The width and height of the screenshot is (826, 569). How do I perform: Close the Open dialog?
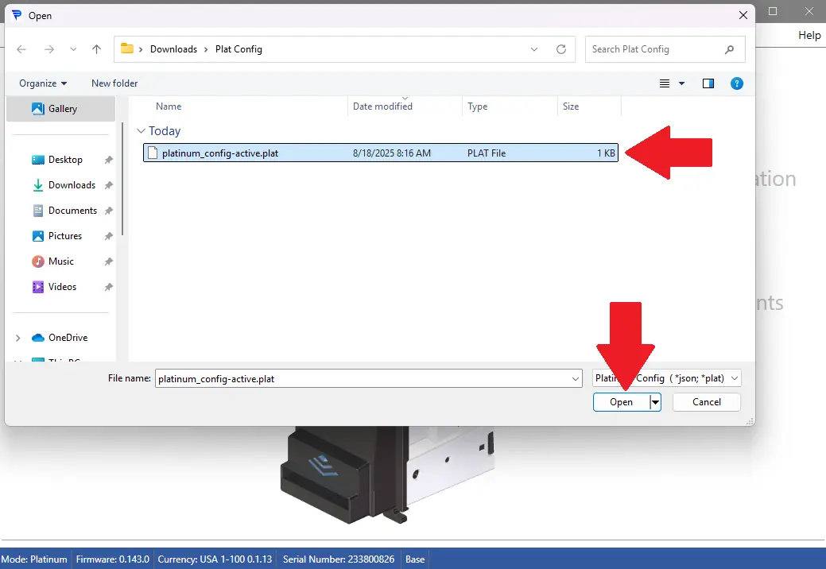(x=743, y=15)
